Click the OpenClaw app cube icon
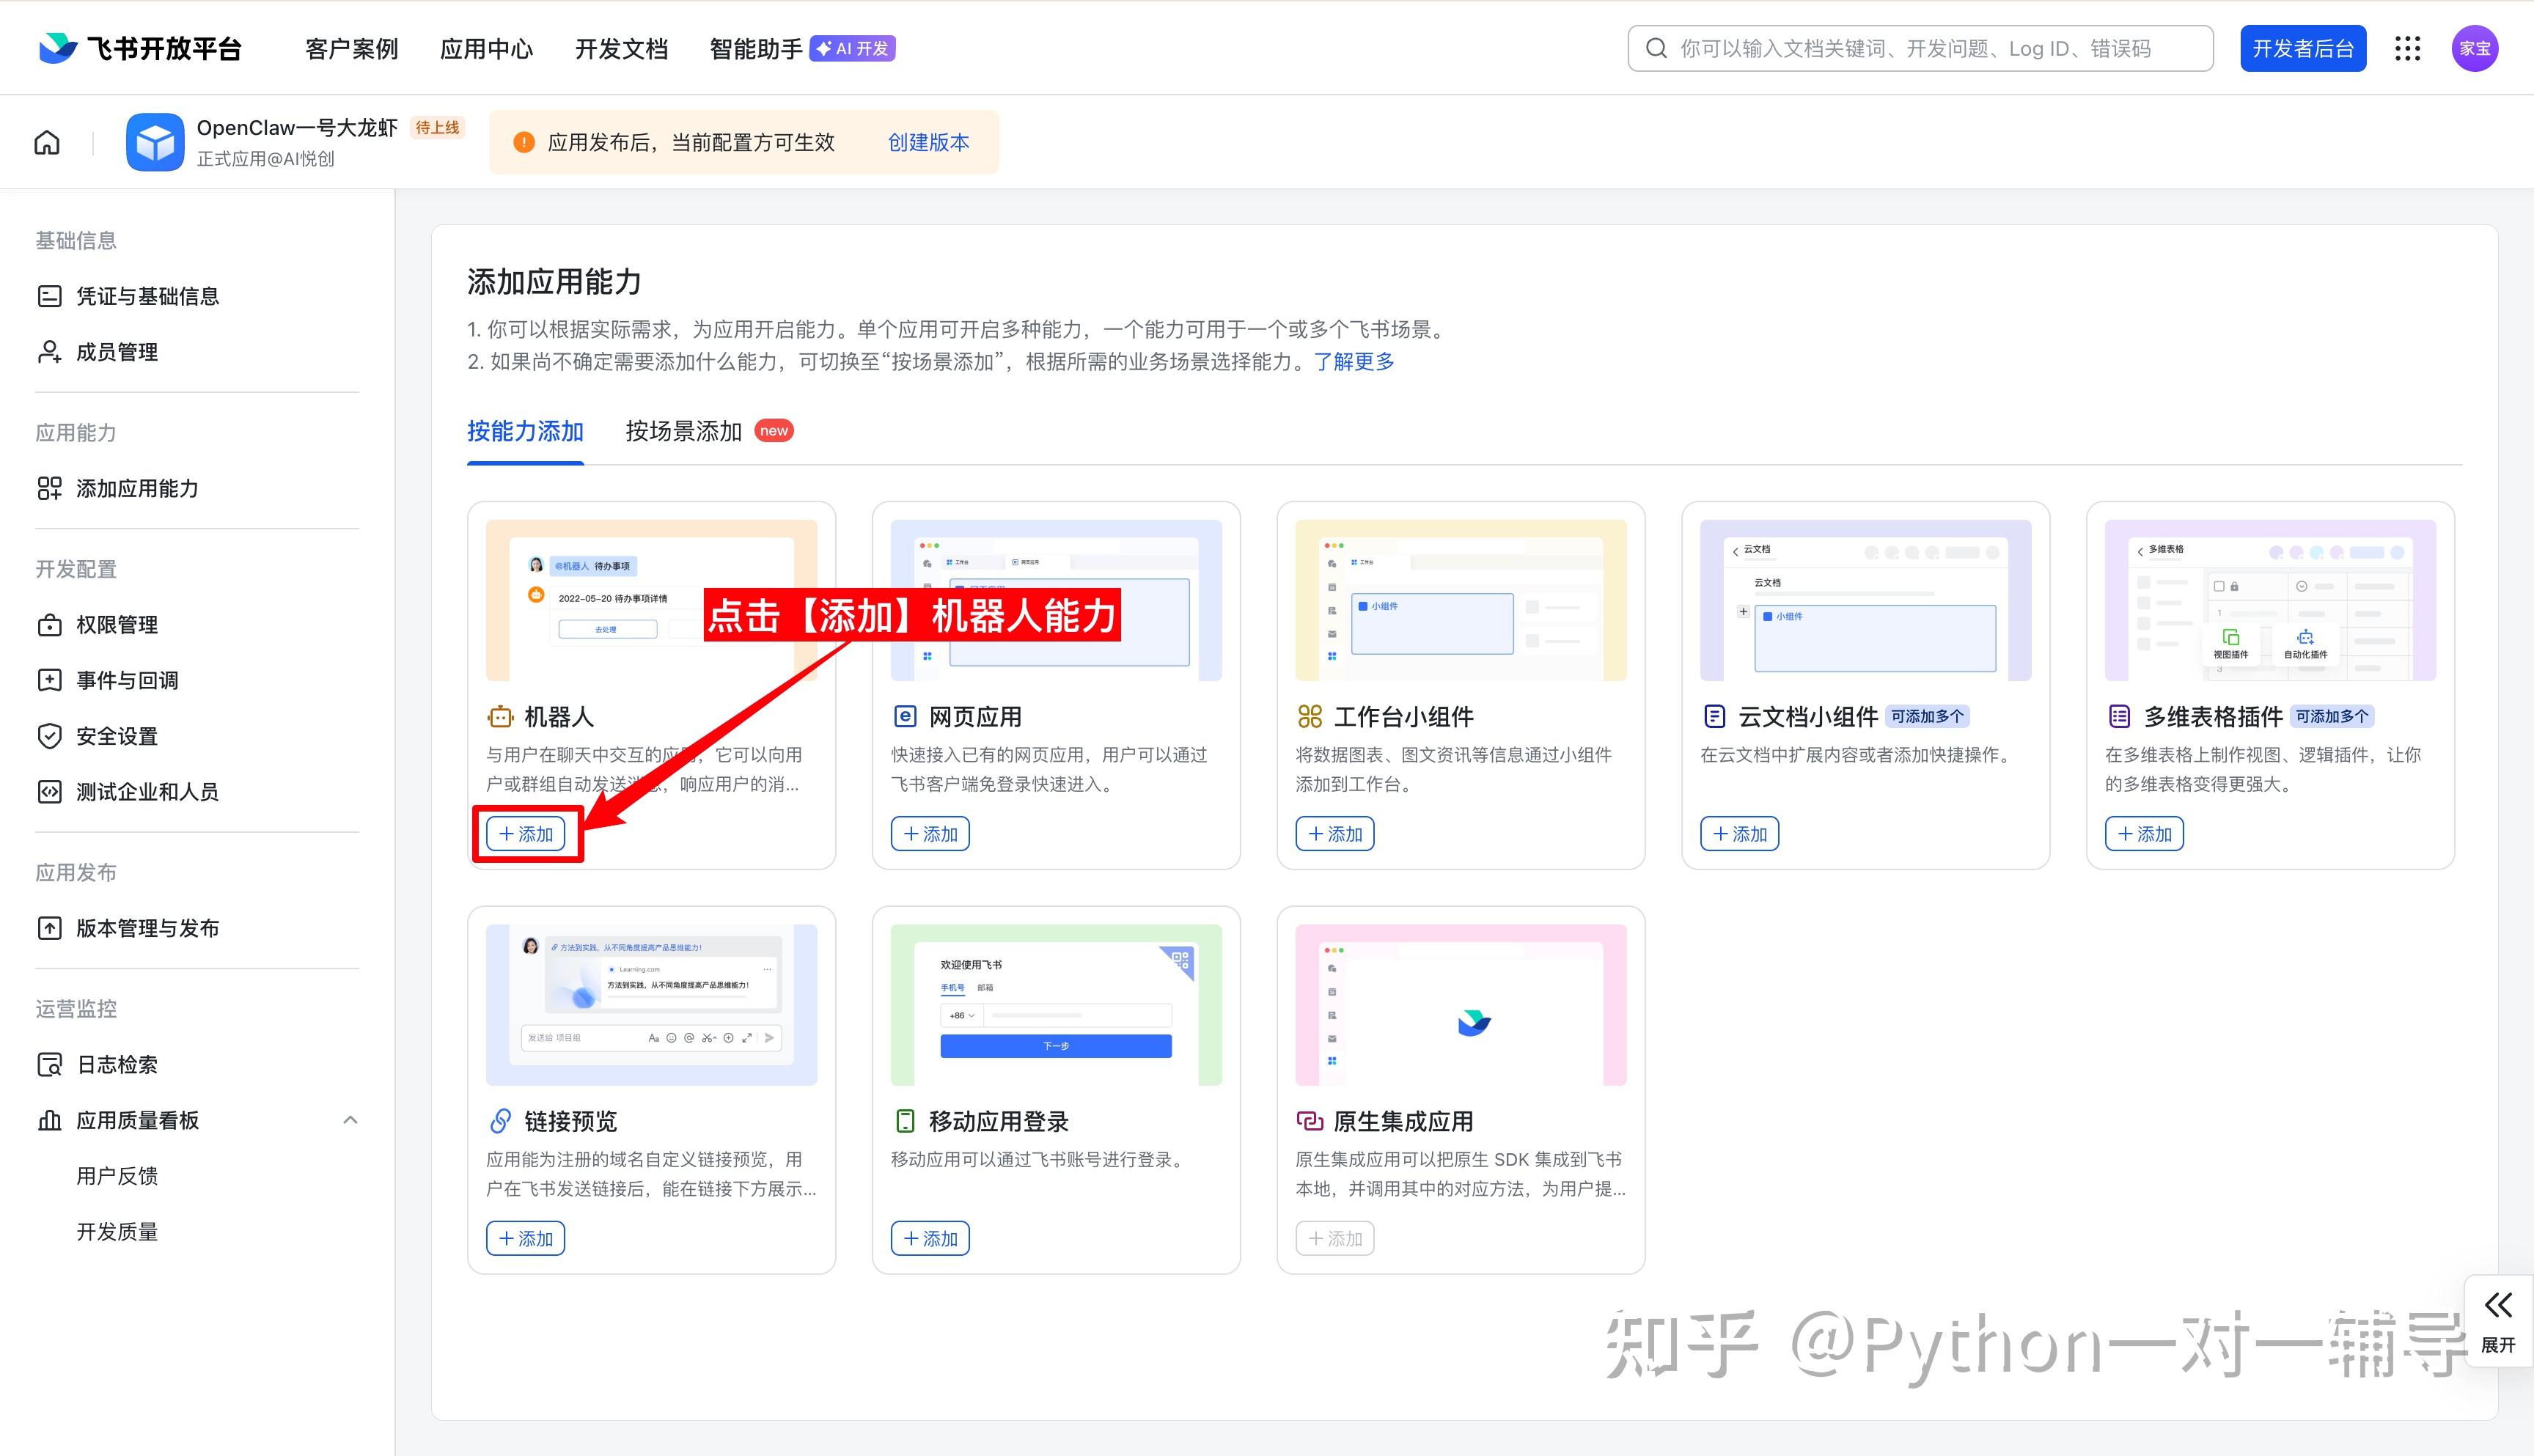Image resolution: width=2534 pixels, height=1456 pixels. [155, 142]
